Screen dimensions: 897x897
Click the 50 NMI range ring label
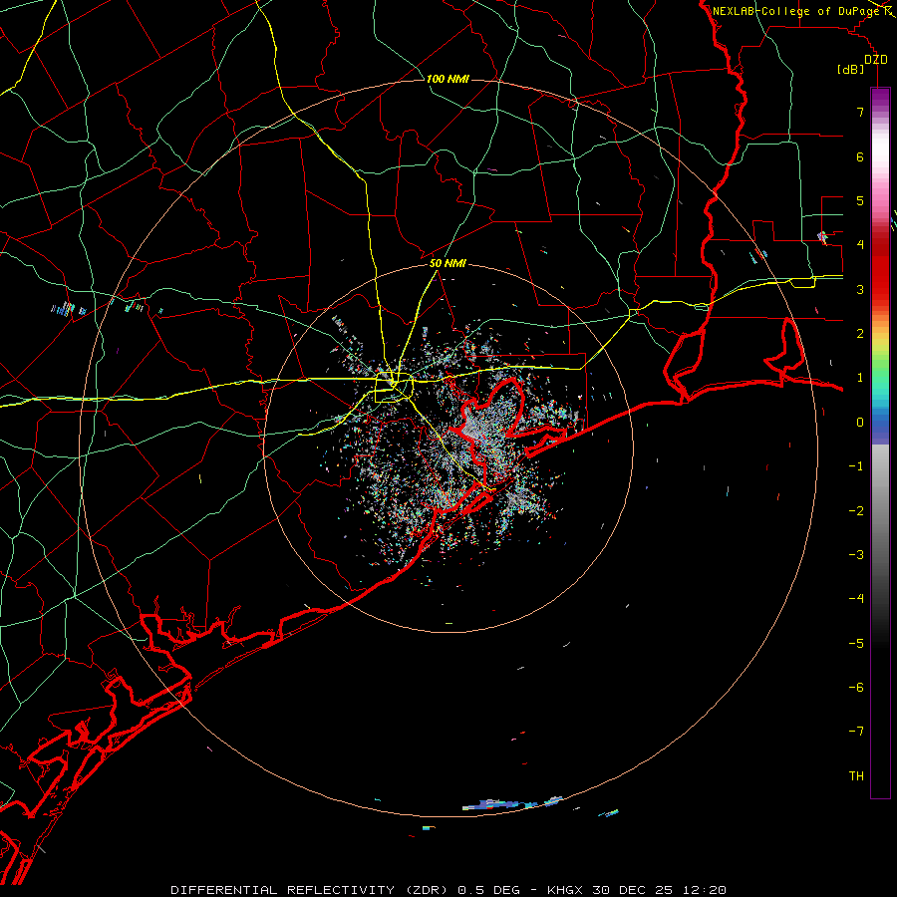448,263
